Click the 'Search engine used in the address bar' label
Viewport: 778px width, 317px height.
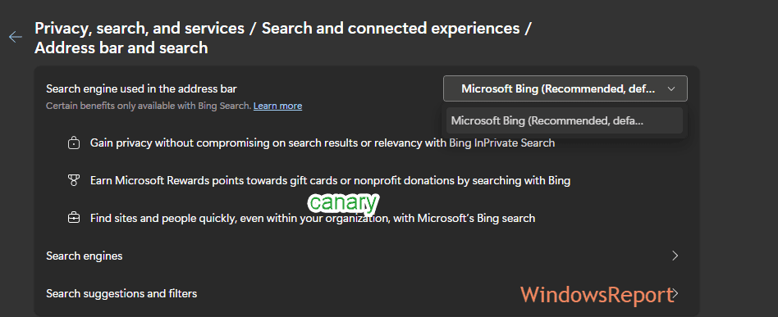click(x=141, y=88)
